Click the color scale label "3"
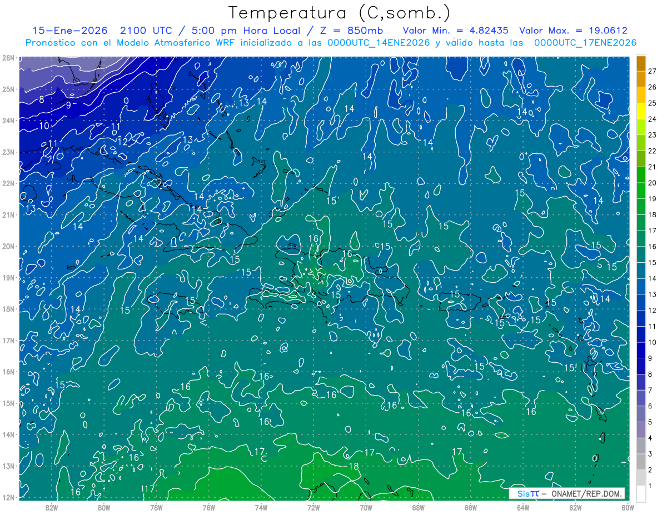This screenshot has width=667, height=515. tap(650, 454)
